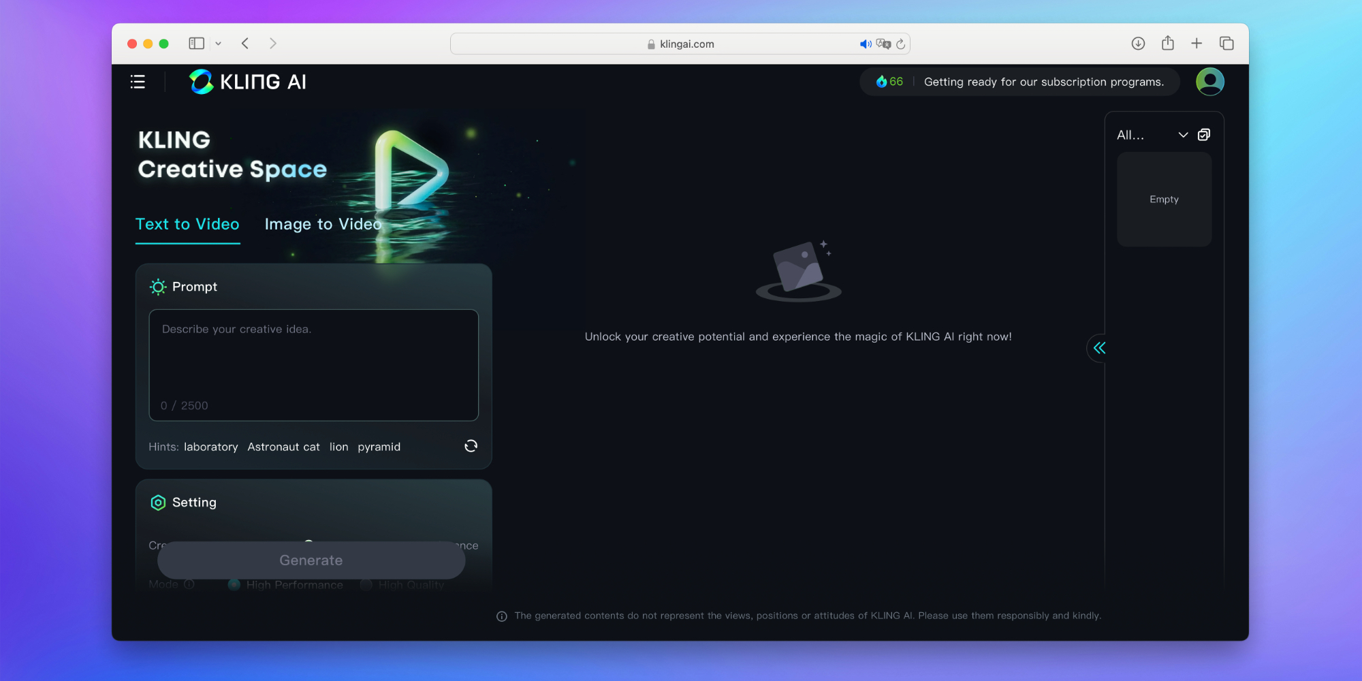Insert the lion hint
1362x681 pixels.
[338, 447]
